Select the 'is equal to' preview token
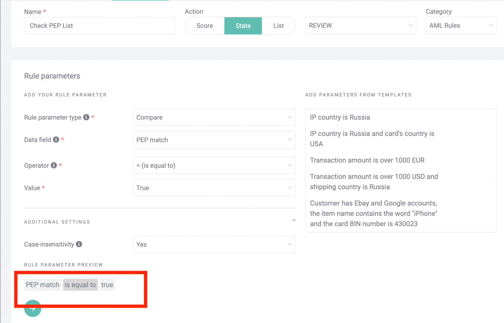Image resolution: width=504 pixels, height=323 pixels. [80, 285]
